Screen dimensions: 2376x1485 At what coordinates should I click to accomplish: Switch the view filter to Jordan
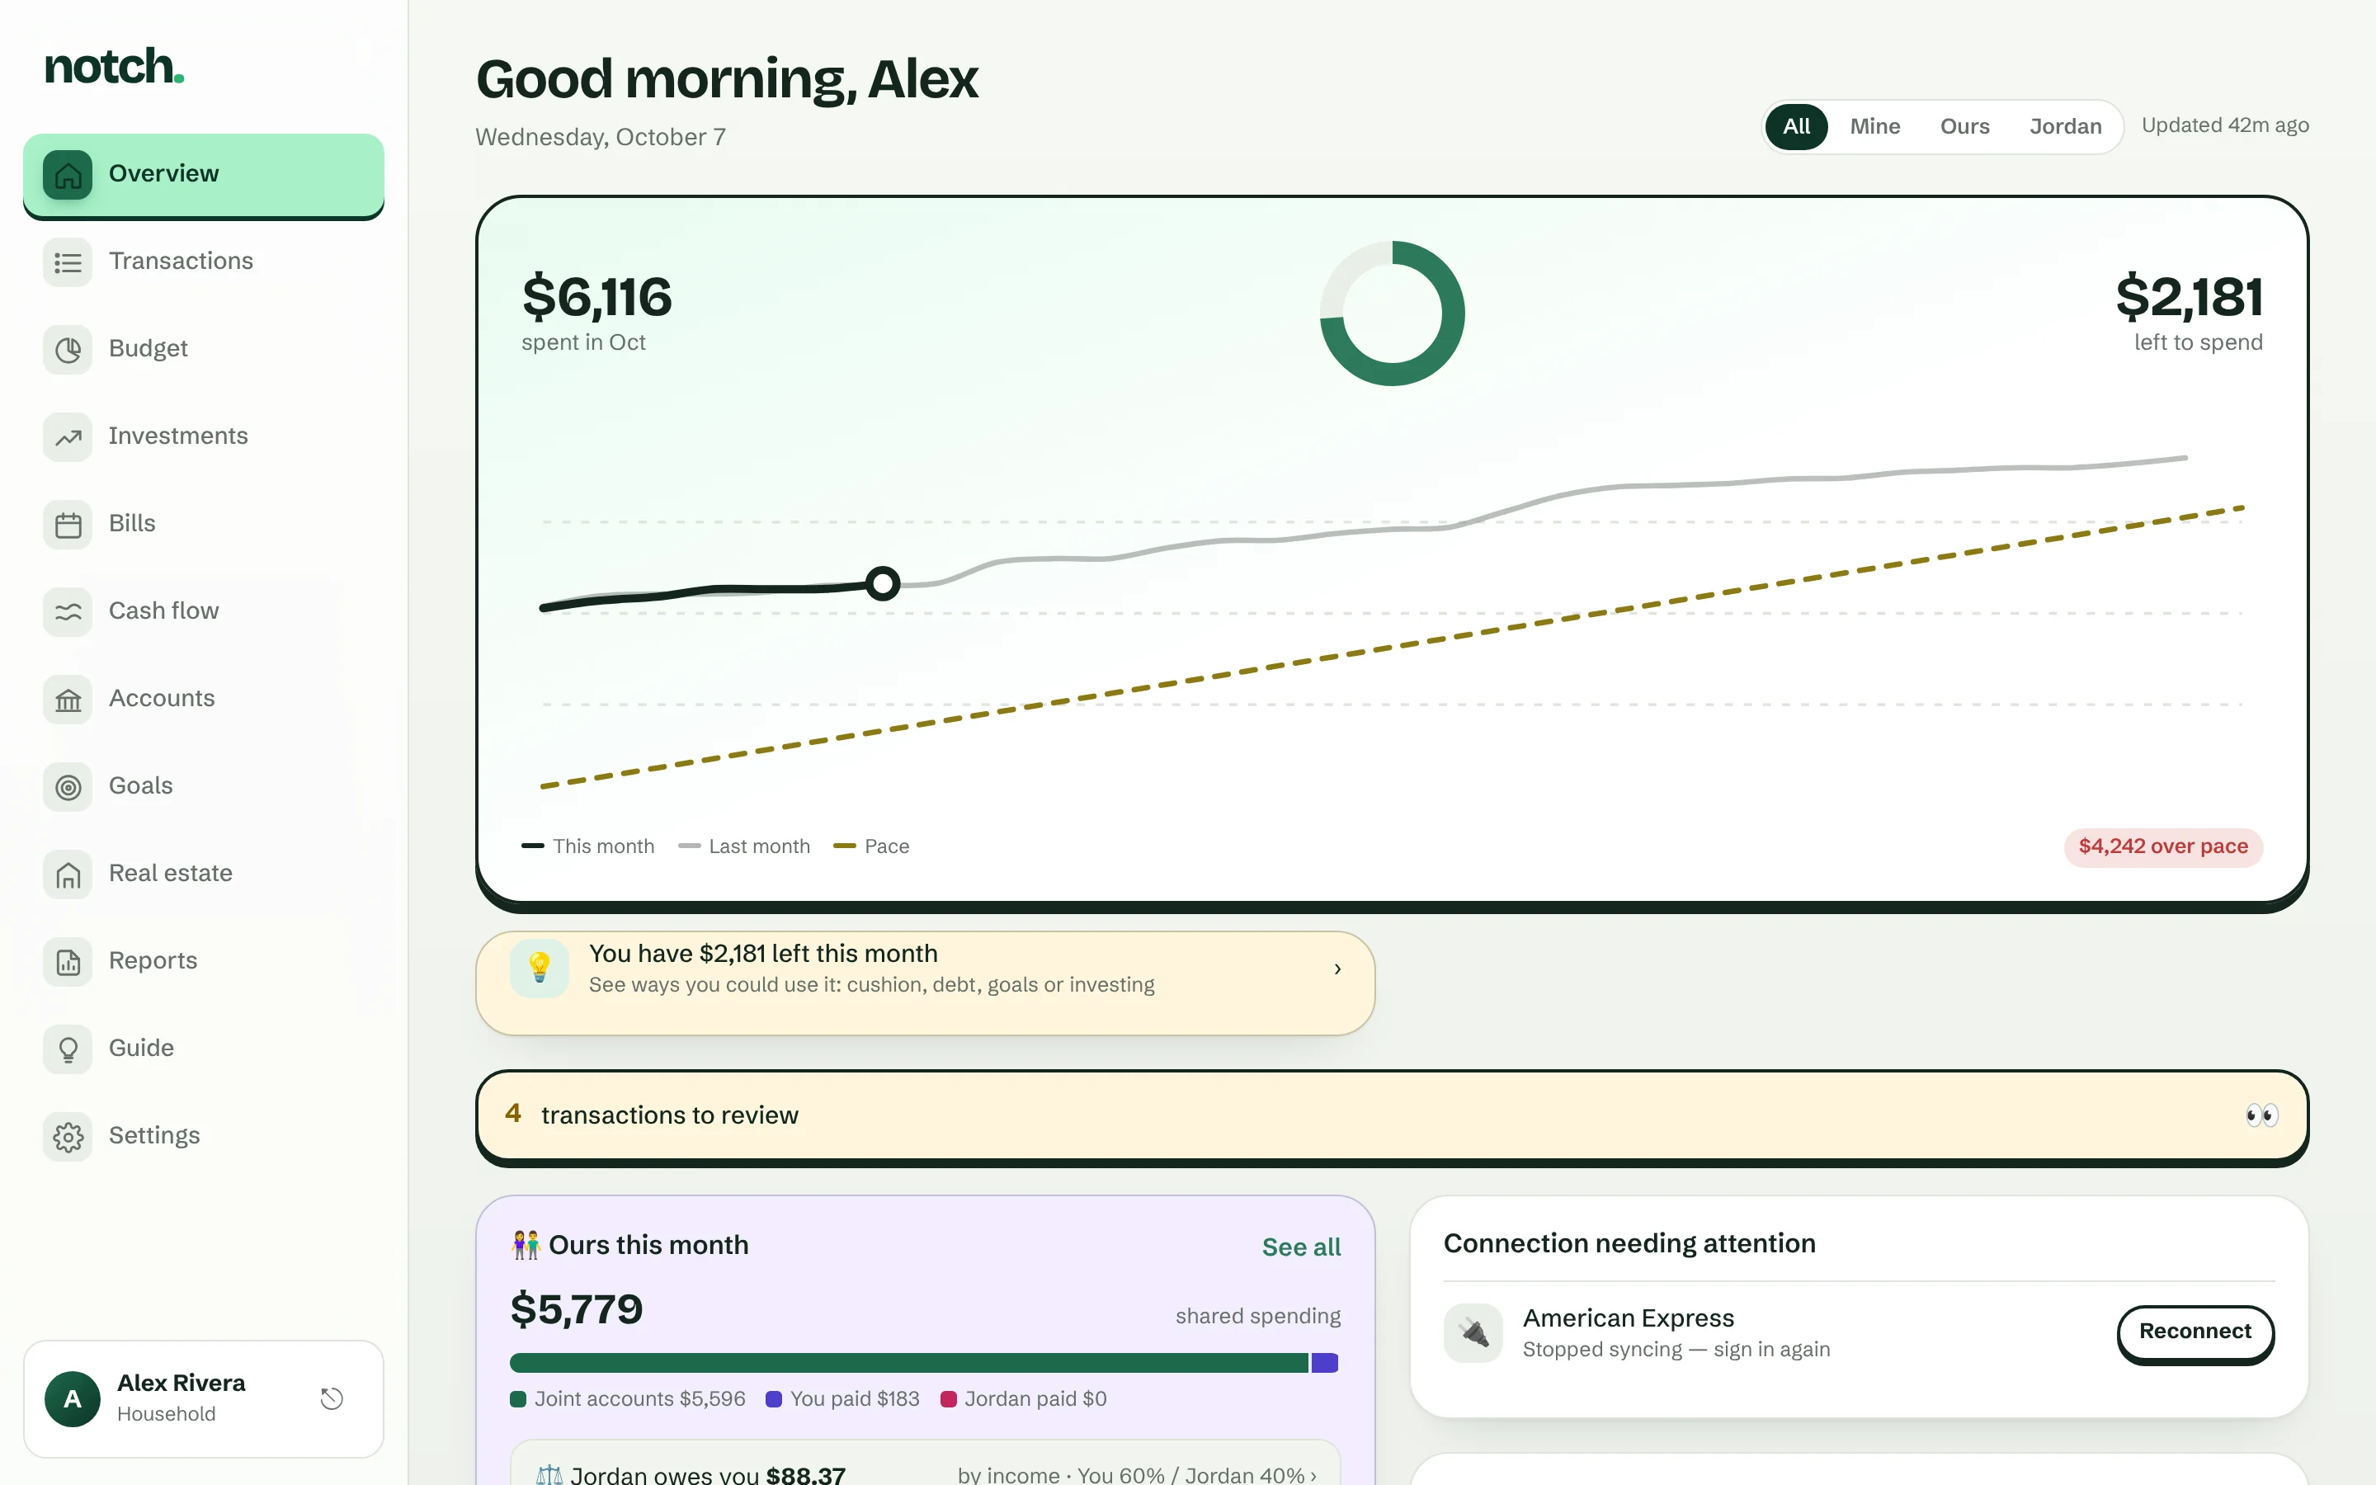[x=2065, y=127]
